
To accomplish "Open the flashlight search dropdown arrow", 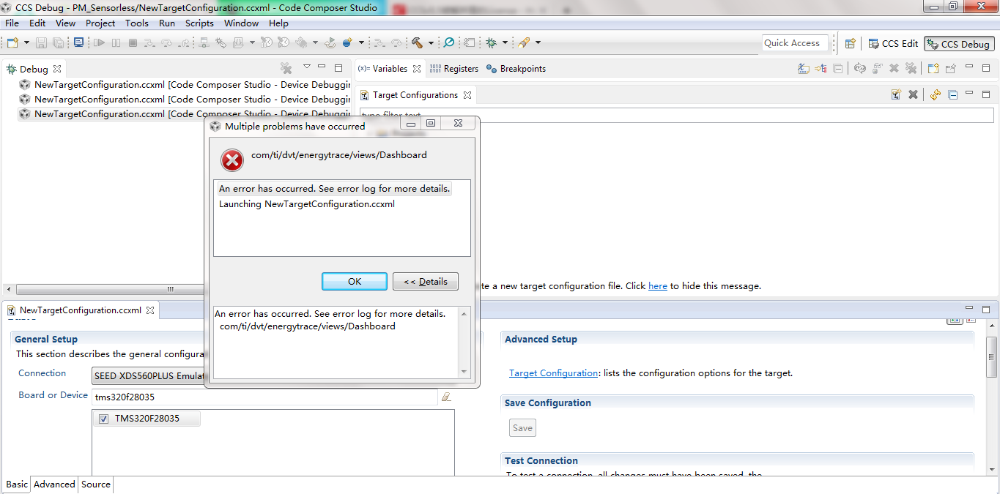I will click(538, 43).
